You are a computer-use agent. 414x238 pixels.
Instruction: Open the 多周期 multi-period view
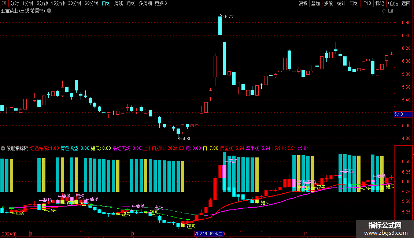pos(145,3)
